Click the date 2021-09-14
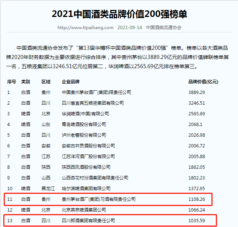Viewport: 238px width, 227px height. tap(130, 28)
